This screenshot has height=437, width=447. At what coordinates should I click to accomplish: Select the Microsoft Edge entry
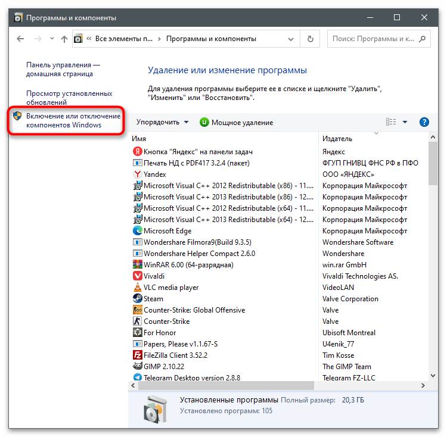pyautogui.click(x=167, y=230)
